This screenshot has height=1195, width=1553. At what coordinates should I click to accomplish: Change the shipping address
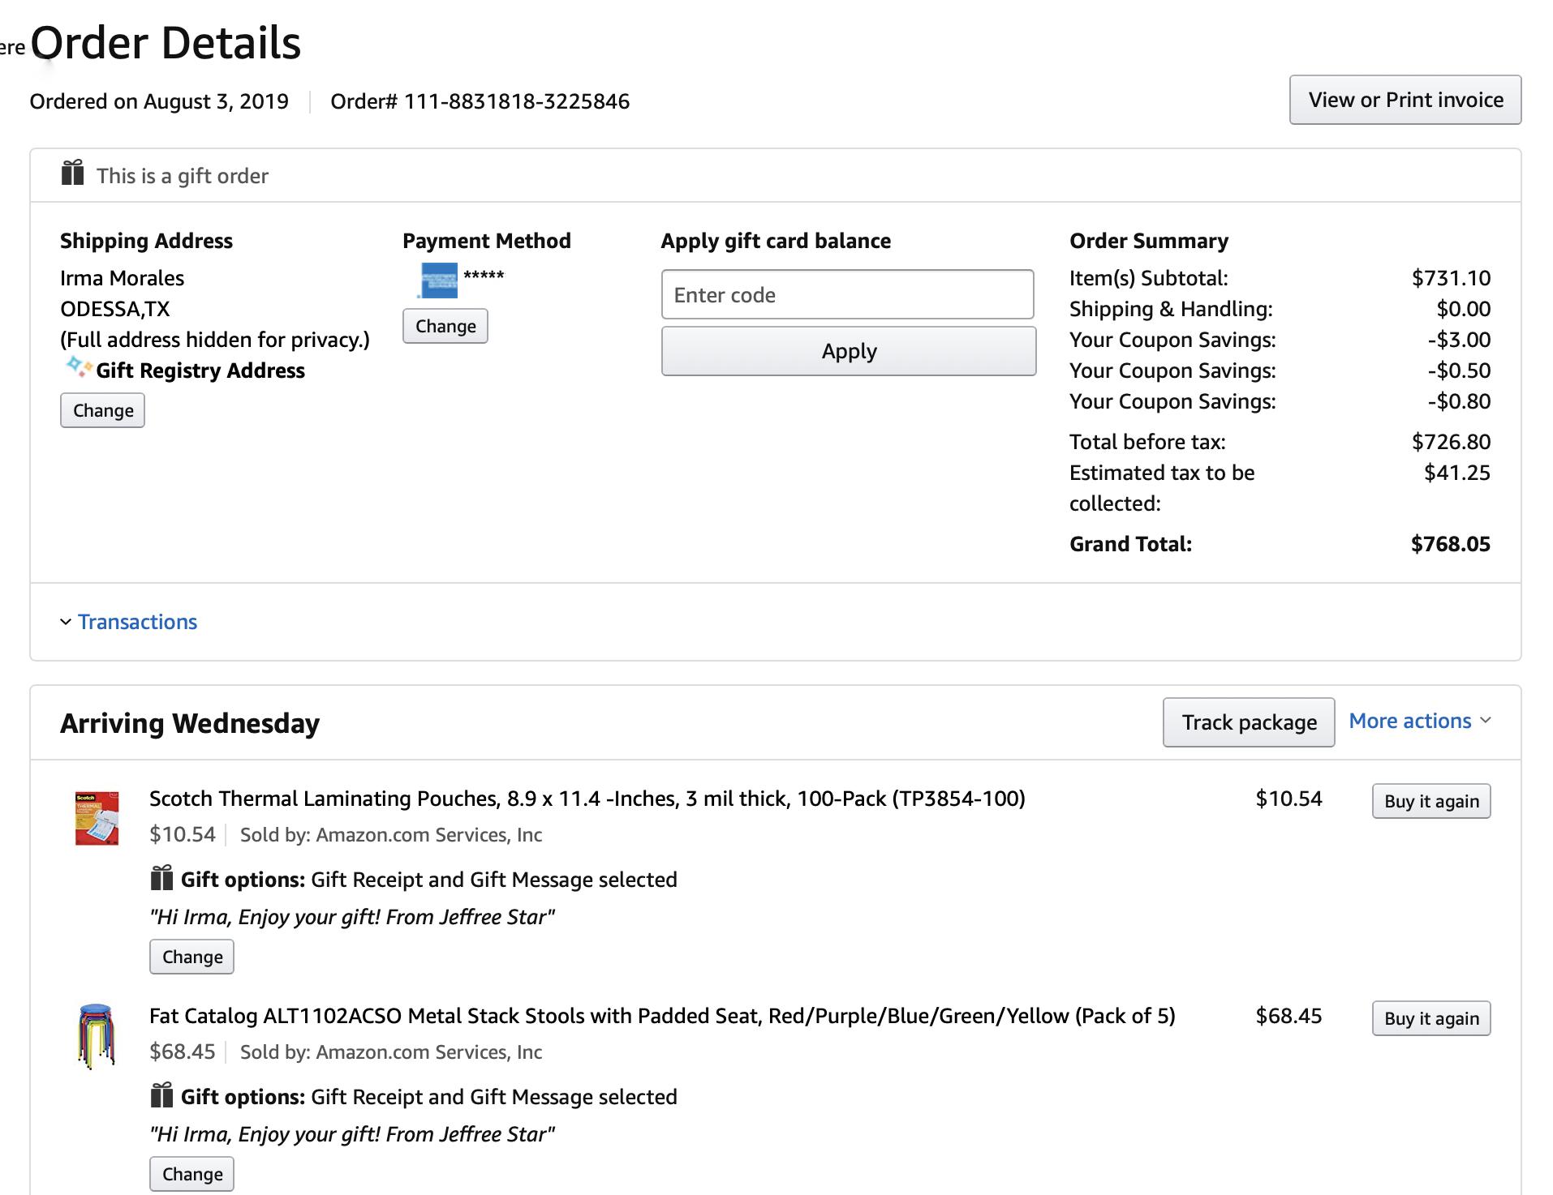click(103, 410)
